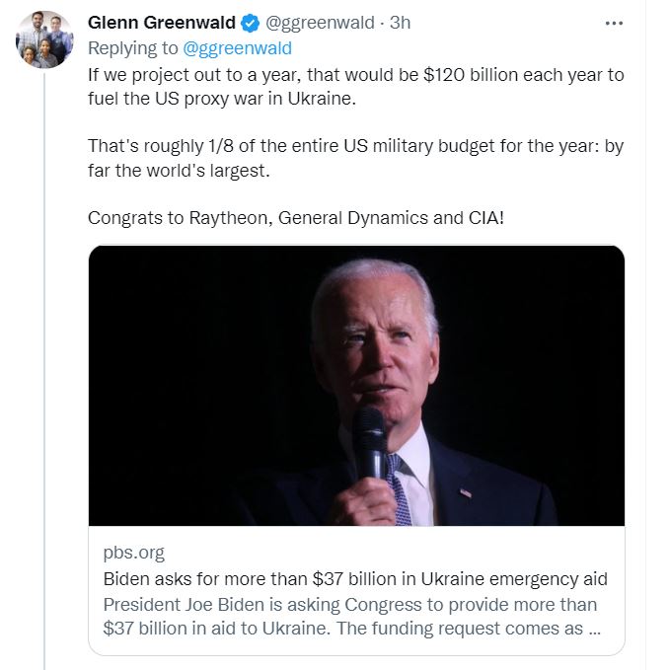Click the "President Joe Biden is asking" description

pos(350,604)
